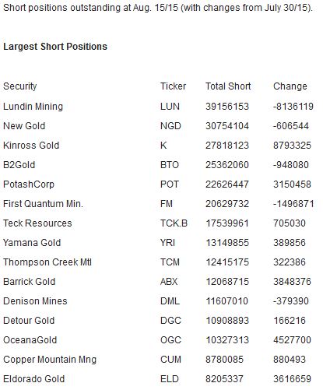Select Copper Mountain Mng row name
The height and width of the screenshot is (390, 323).
tap(50, 360)
